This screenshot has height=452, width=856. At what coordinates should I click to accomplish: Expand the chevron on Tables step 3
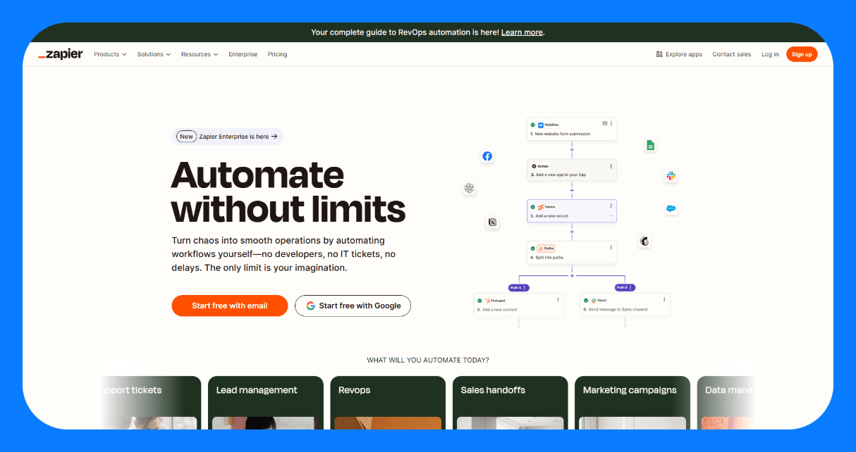611,216
